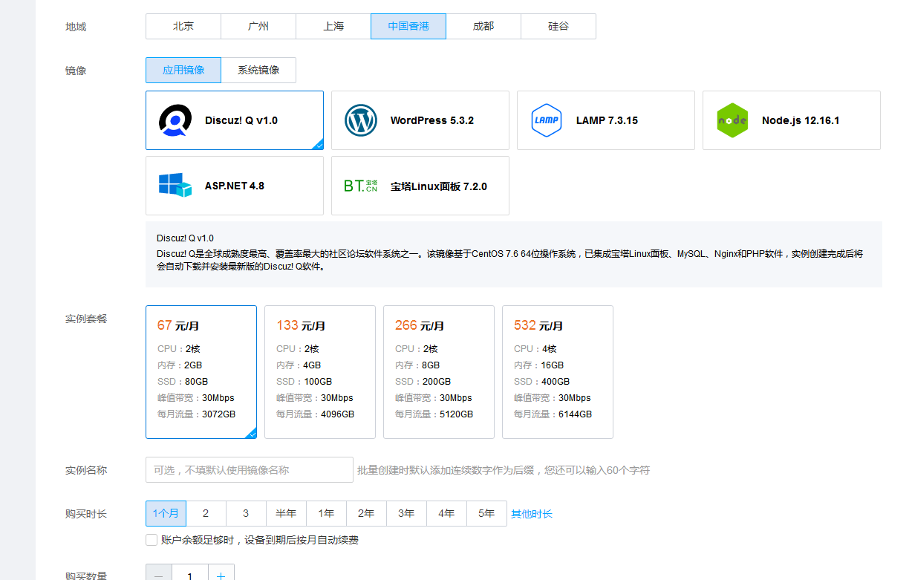Select 5年 purchase duration

[x=486, y=513]
